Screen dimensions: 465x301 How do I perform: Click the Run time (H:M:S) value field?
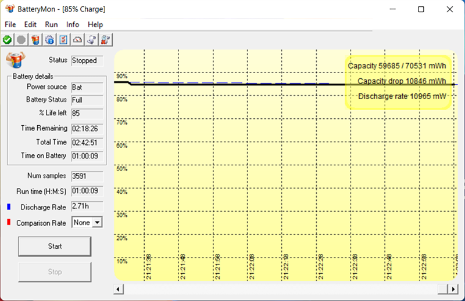point(87,191)
